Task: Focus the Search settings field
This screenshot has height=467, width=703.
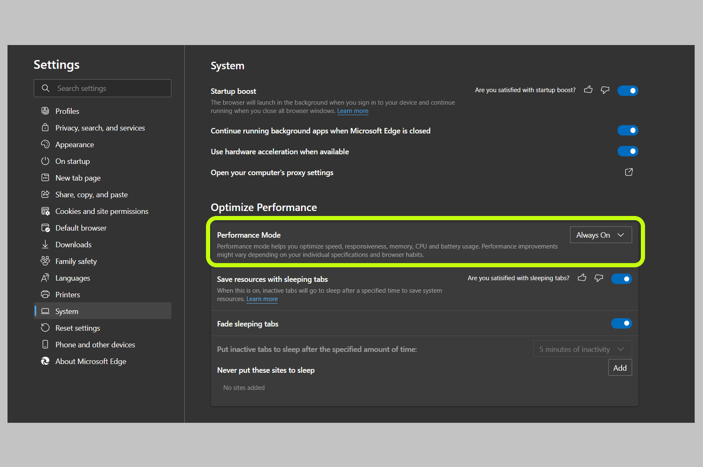Action: [103, 88]
